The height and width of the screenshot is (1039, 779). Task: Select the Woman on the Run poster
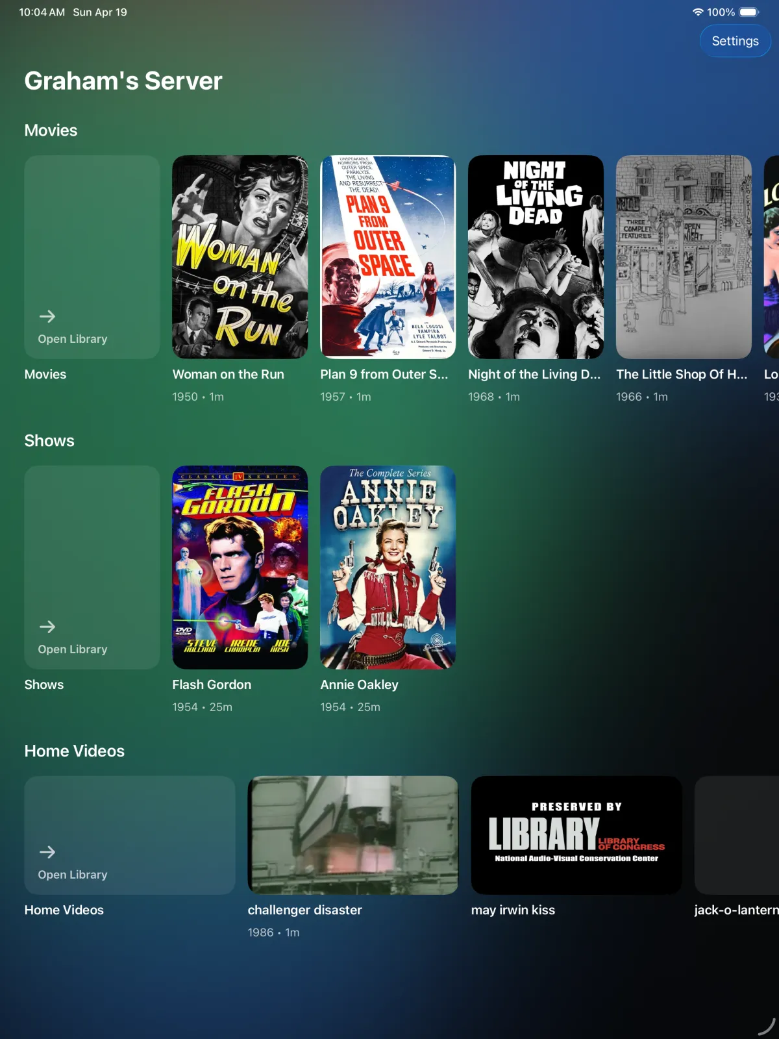(x=240, y=257)
